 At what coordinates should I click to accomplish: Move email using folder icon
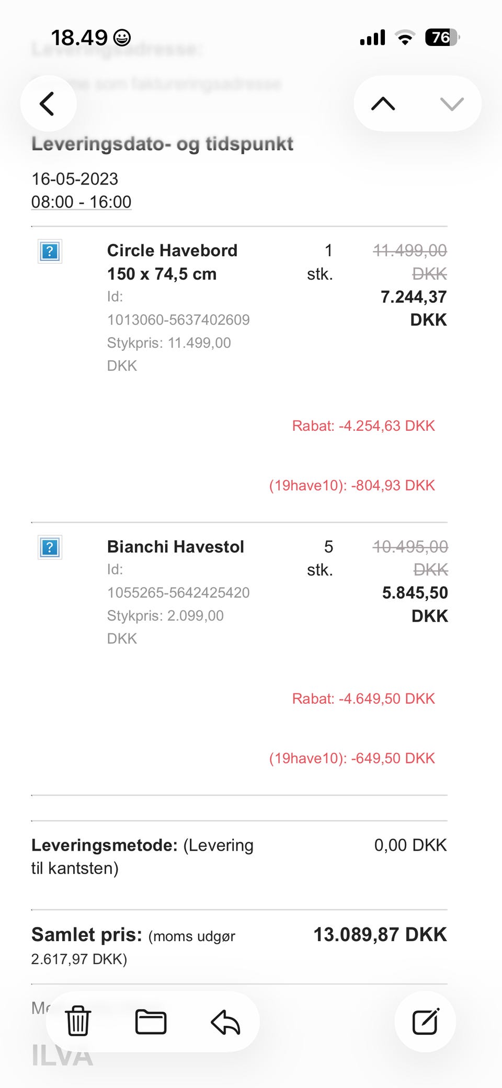click(x=151, y=1022)
